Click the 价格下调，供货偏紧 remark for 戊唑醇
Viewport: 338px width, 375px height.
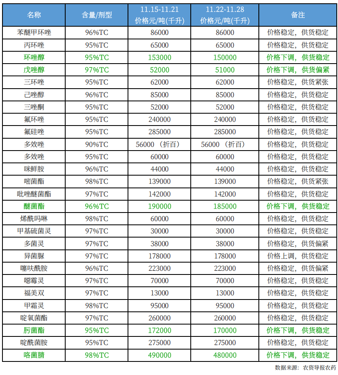pyautogui.click(x=298, y=70)
